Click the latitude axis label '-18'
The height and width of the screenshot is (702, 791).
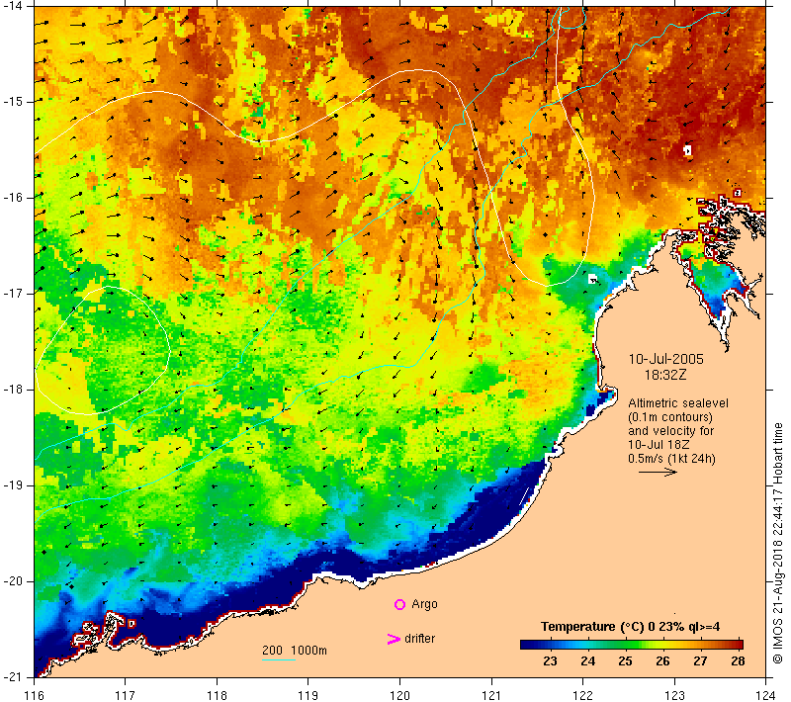pos(13,390)
